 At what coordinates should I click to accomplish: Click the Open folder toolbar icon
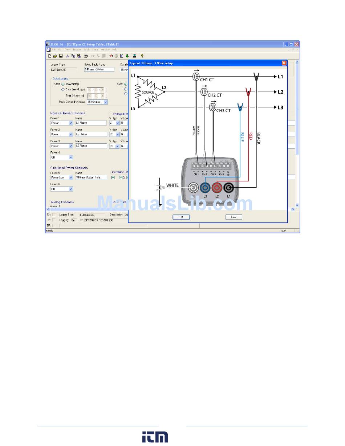[55, 56]
